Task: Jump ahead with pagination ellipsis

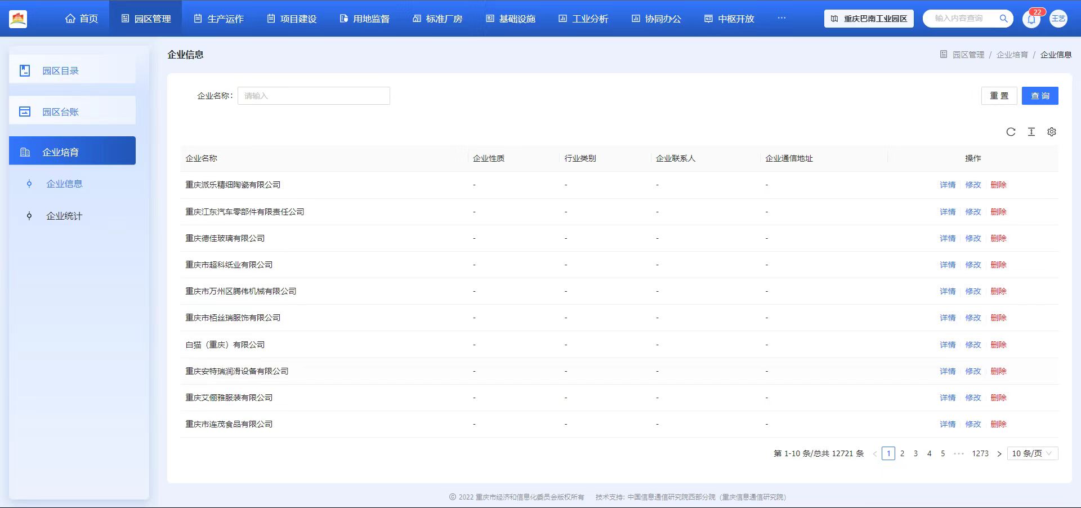Action: [x=959, y=454]
